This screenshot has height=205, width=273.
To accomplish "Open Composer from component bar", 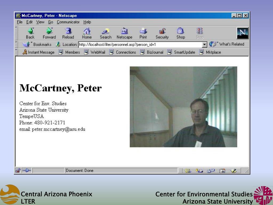I will click(234, 171).
